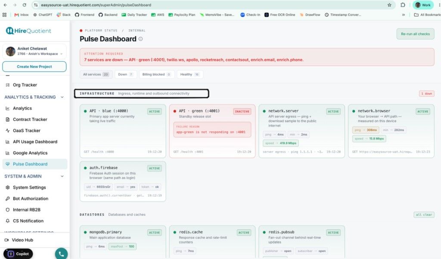Select the All services filter tab

(x=96, y=74)
